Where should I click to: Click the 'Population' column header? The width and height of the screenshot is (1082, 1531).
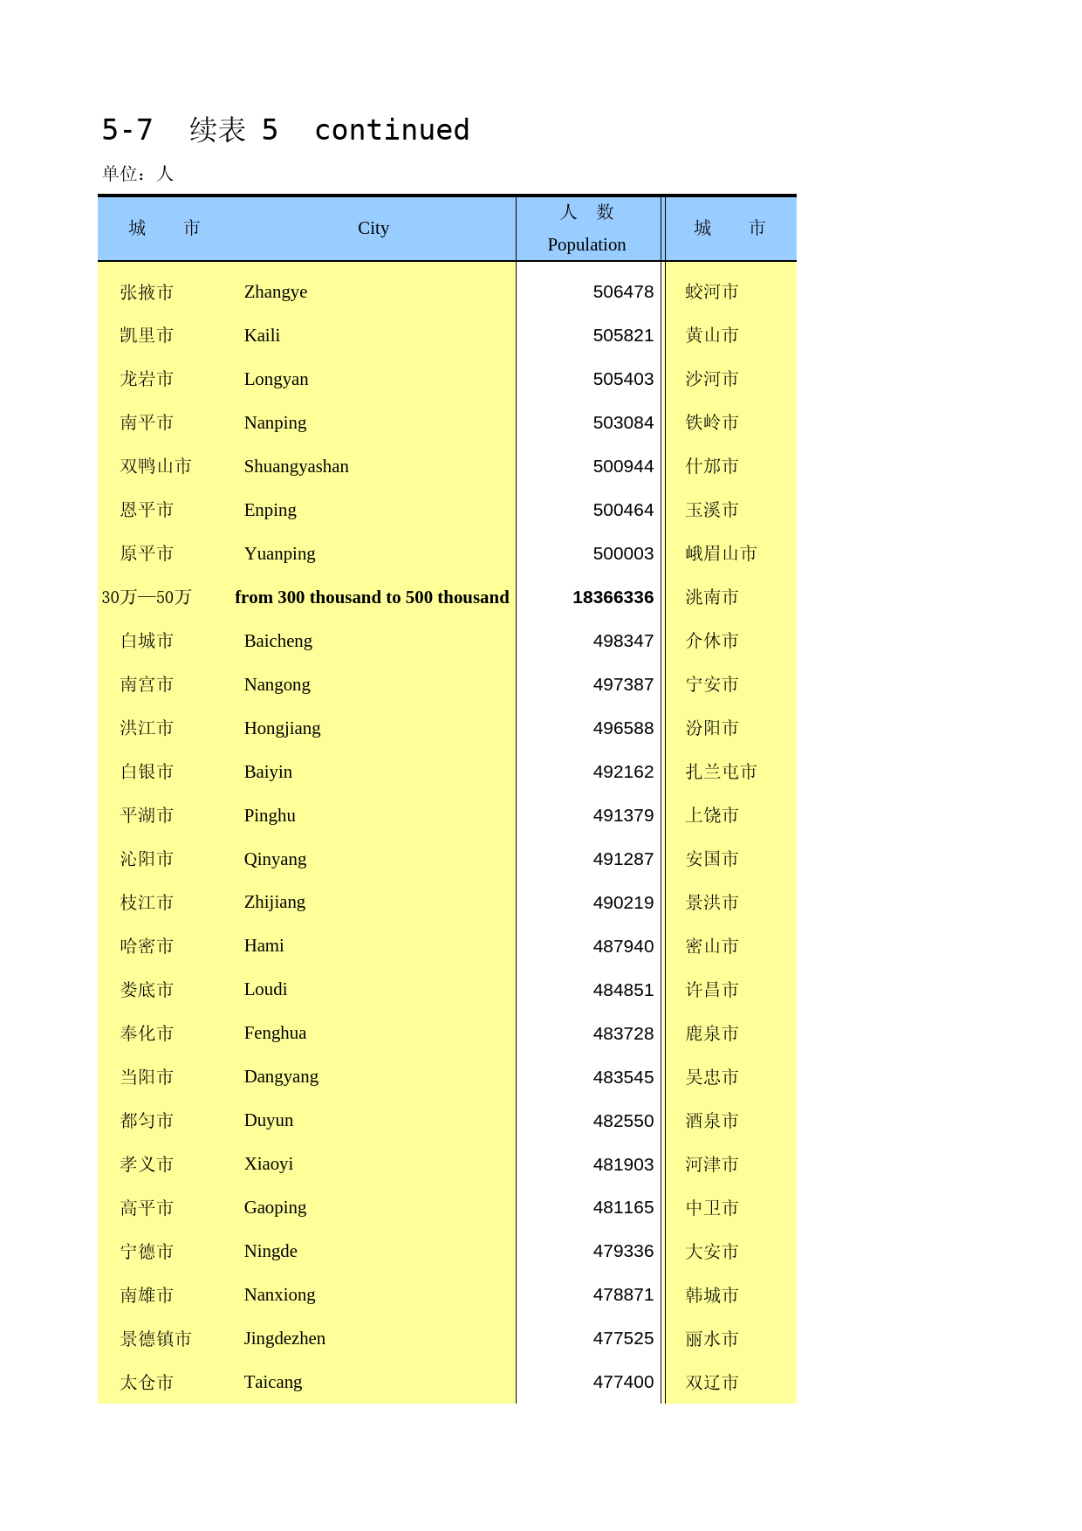click(x=586, y=244)
